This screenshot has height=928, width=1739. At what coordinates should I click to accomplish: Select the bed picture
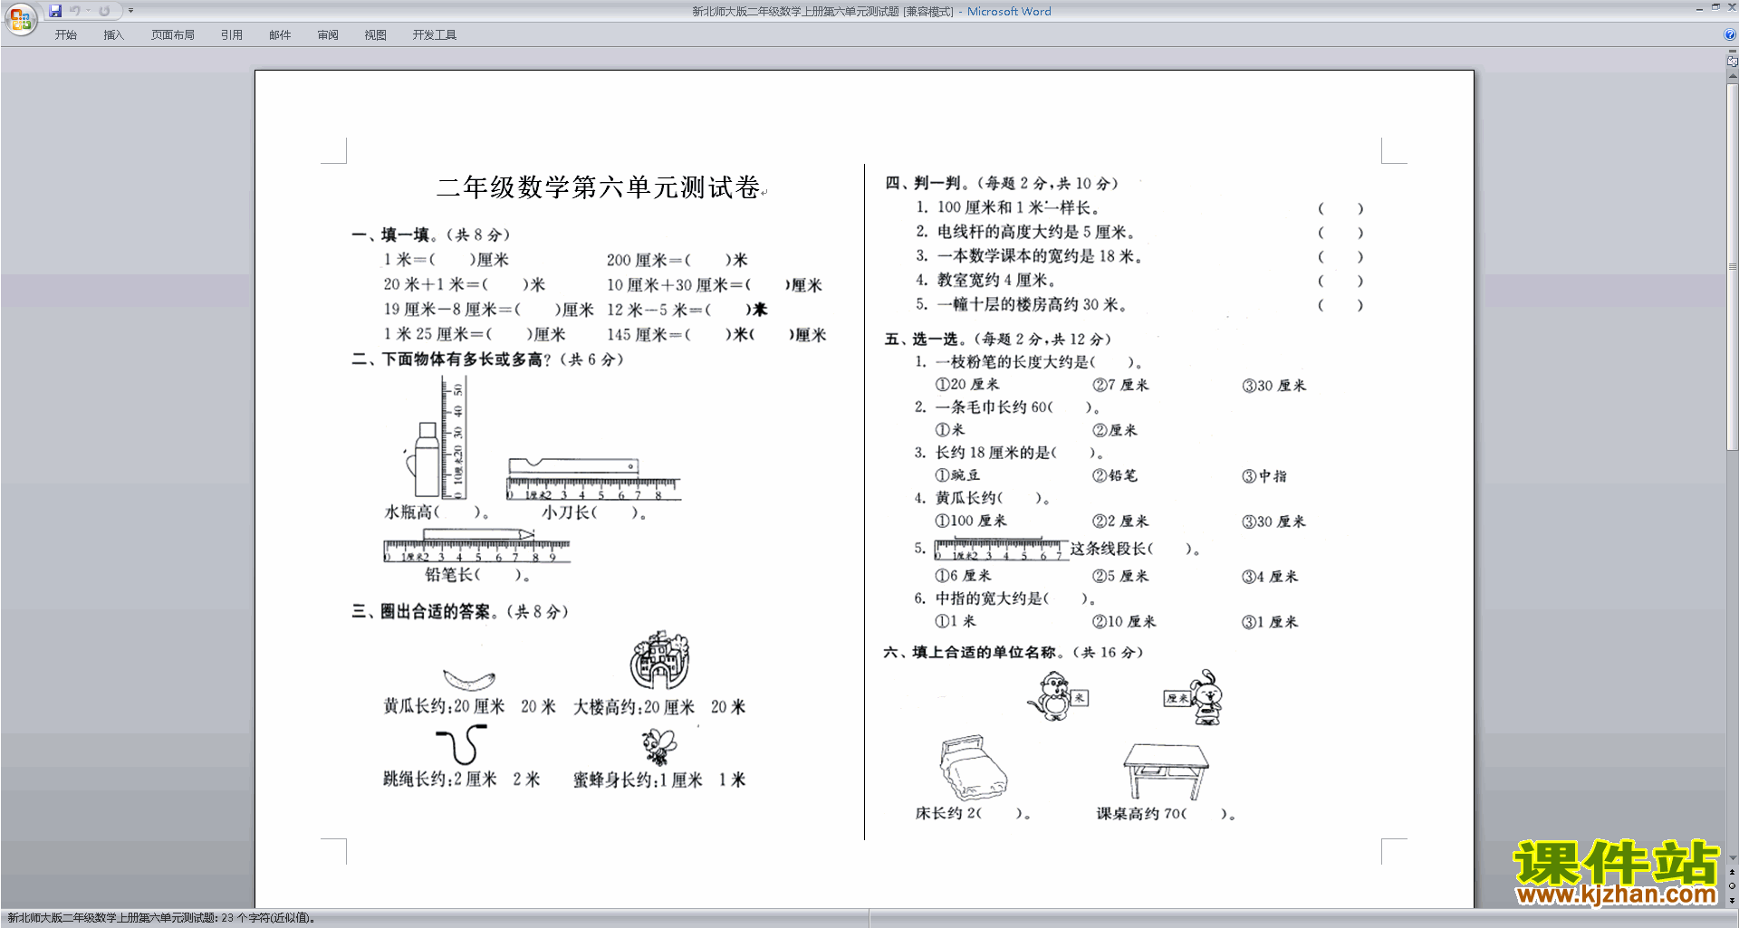coord(974,767)
